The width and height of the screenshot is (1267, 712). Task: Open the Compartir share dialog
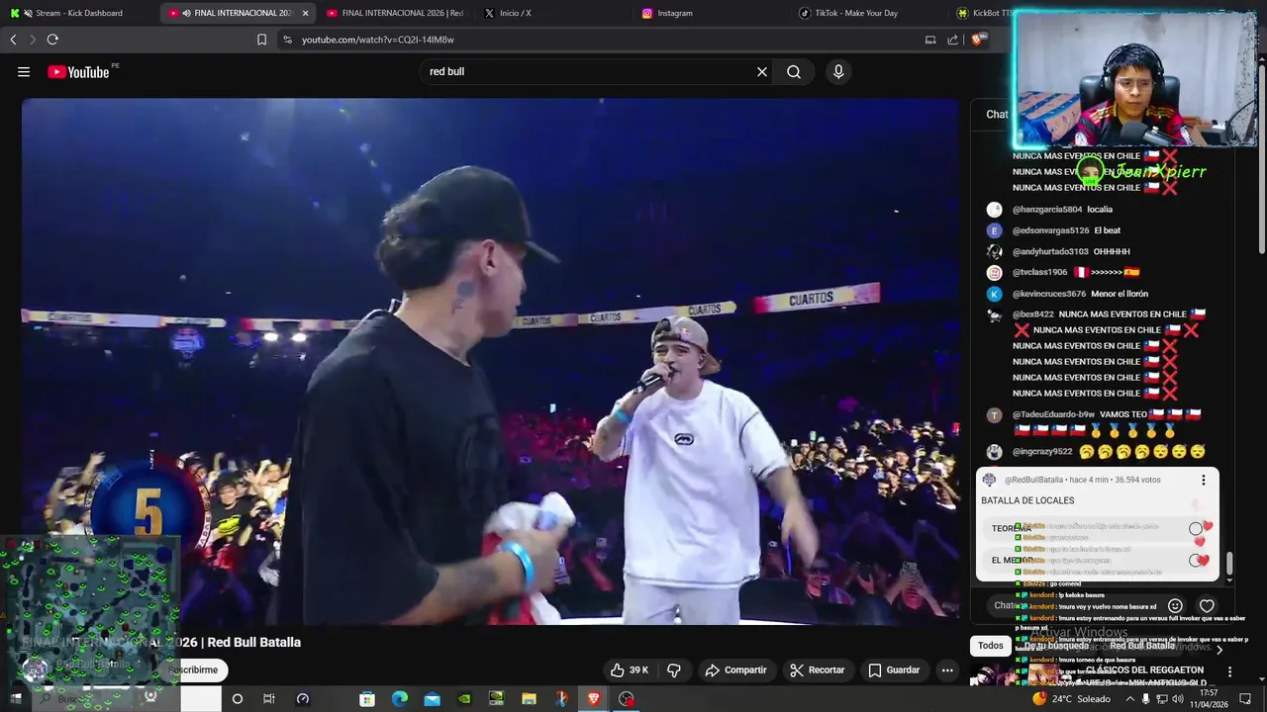coord(735,670)
